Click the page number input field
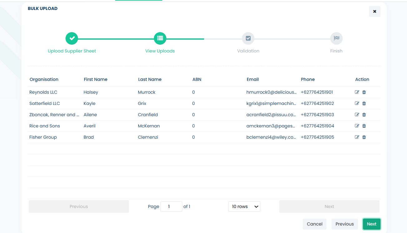The width and height of the screenshot is (407, 233). coord(171,206)
